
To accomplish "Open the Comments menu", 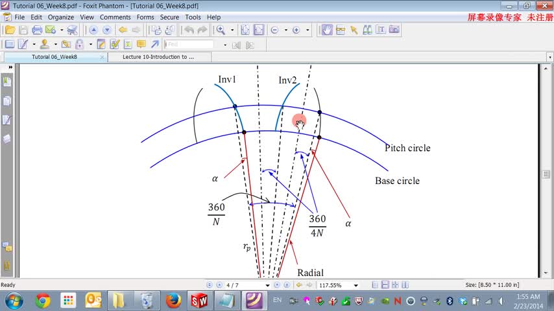I will pyautogui.click(x=115, y=17).
